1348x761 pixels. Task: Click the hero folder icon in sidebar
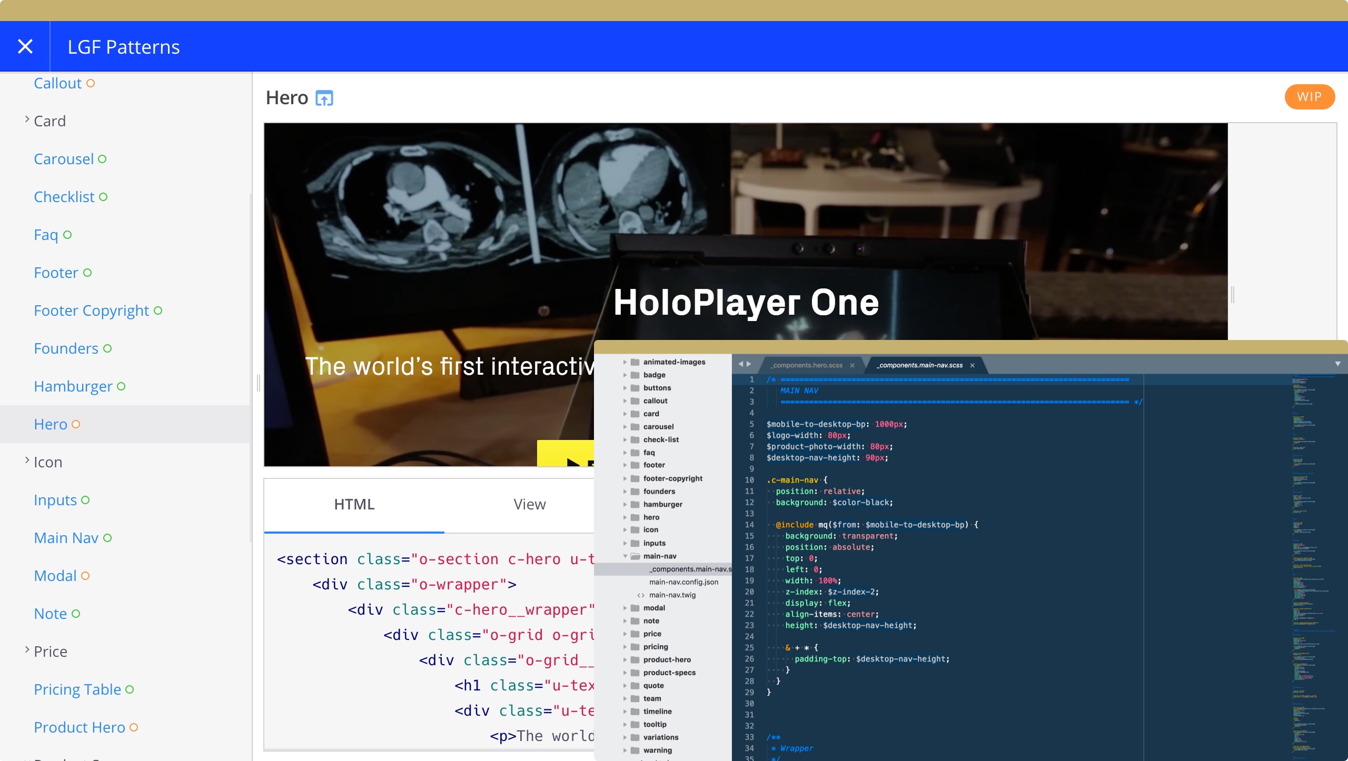point(635,517)
